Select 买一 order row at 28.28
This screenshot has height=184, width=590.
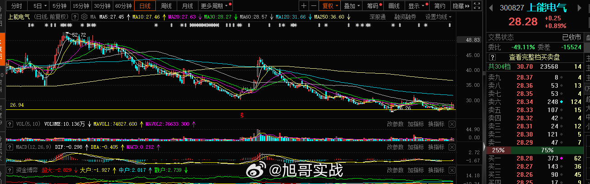pos(536,158)
